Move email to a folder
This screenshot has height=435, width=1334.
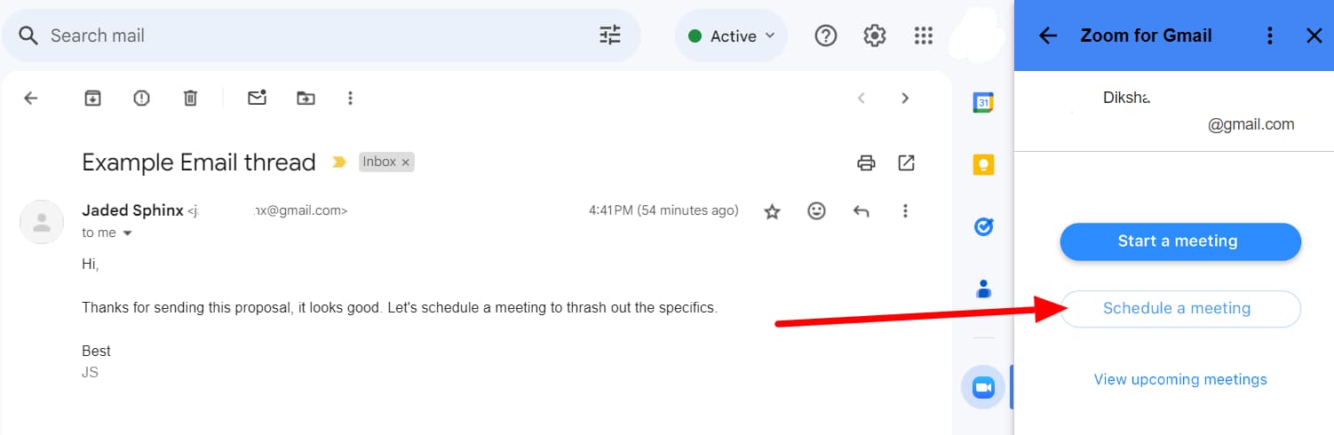coord(306,98)
